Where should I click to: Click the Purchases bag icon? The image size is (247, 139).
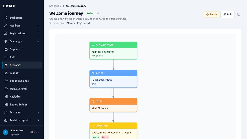pyautogui.click(x=6, y=112)
